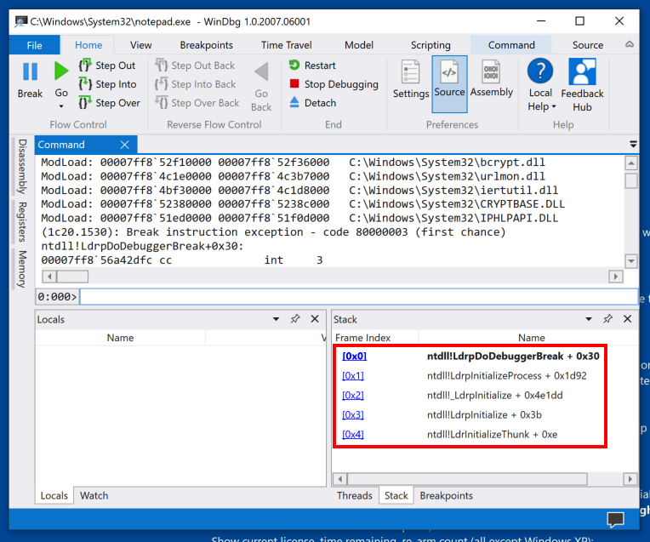Click Step Over
This screenshot has width=650, height=542.
coord(110,103)
